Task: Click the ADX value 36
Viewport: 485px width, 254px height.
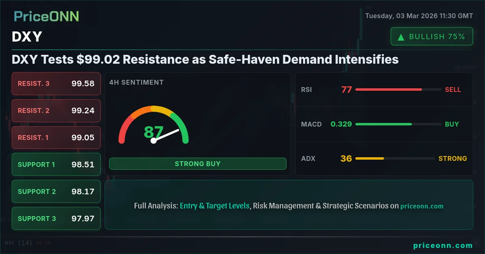Action: click(346, 158)
